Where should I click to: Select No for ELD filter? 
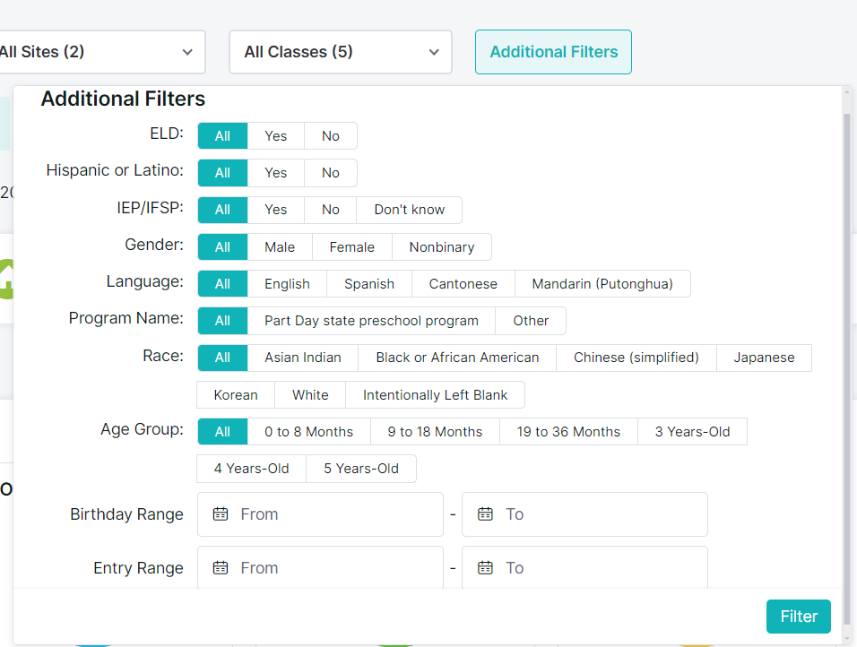[330, 135]
